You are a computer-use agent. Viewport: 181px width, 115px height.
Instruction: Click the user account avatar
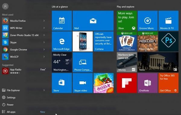(x=5, y=6)
